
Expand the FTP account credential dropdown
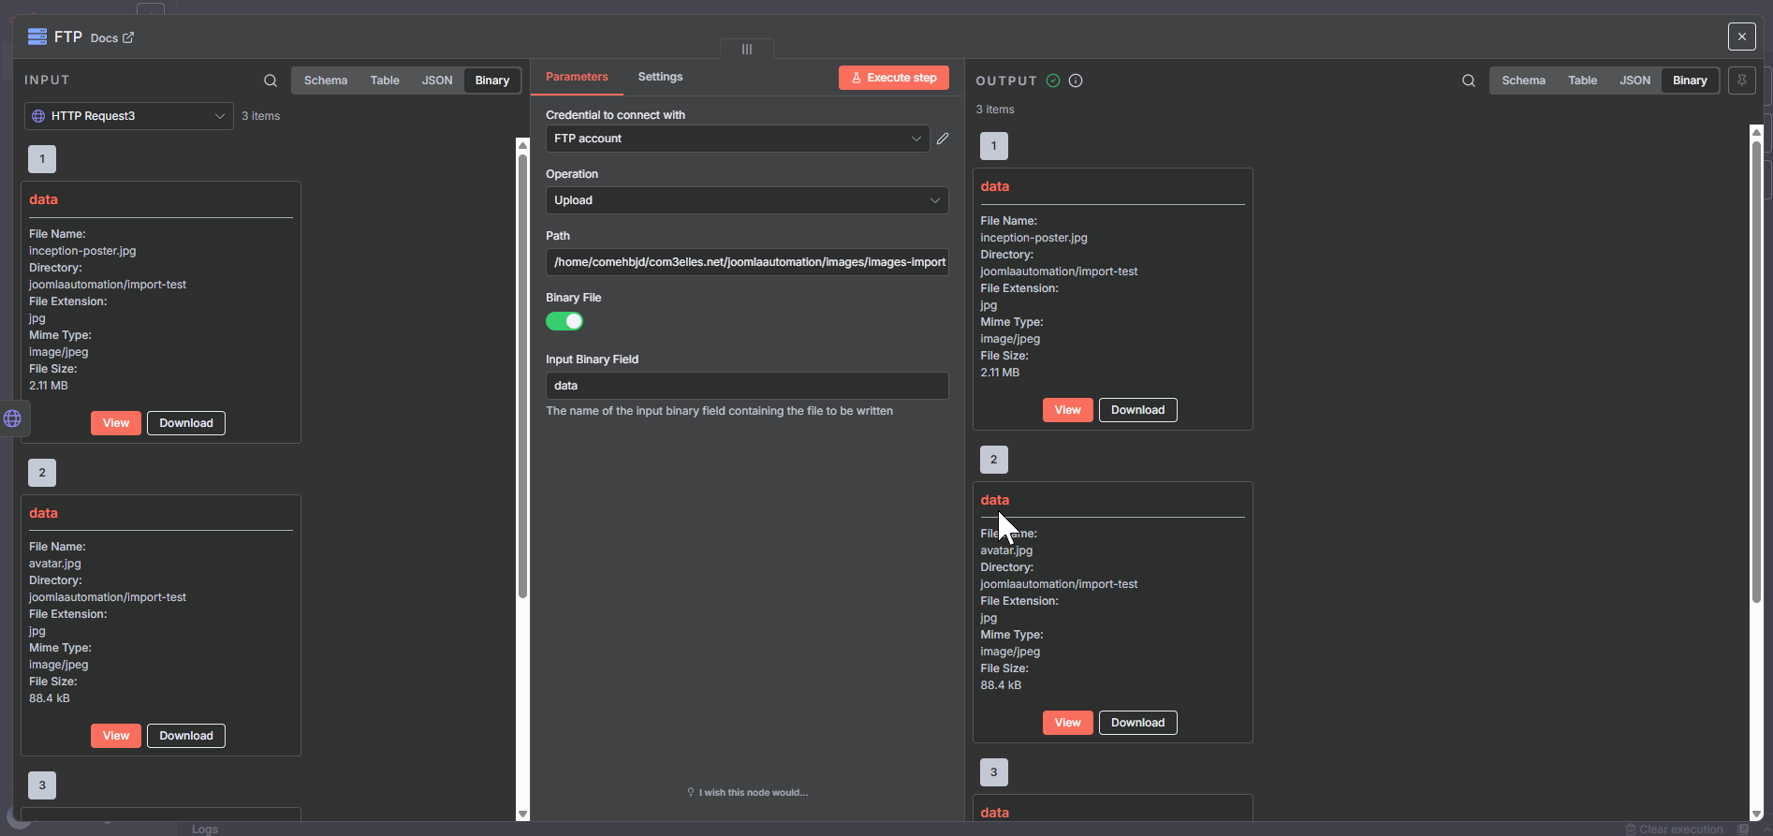(x=737, y=139)
